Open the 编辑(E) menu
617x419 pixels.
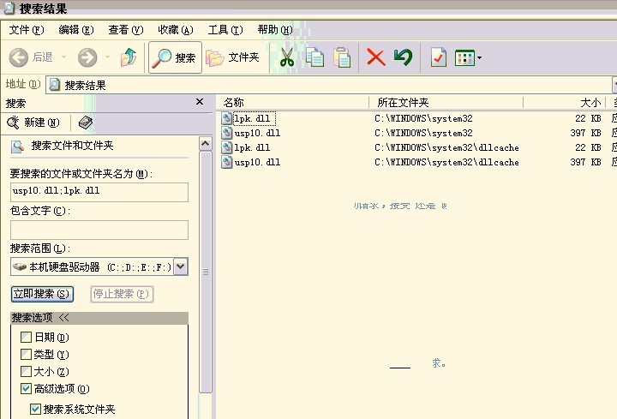coord(76,30)
